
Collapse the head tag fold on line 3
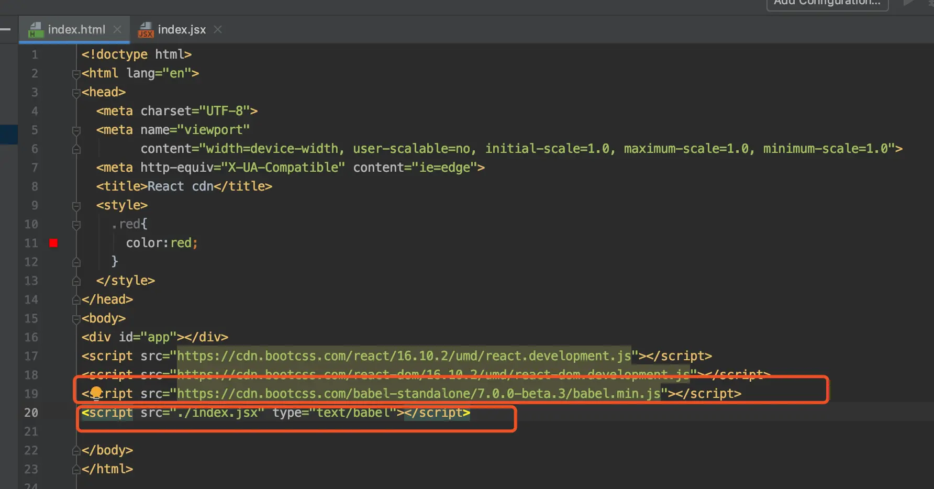coord(76,93)
